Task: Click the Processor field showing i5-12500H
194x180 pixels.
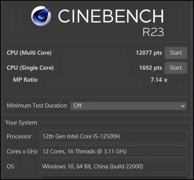Action: point(114,137)
